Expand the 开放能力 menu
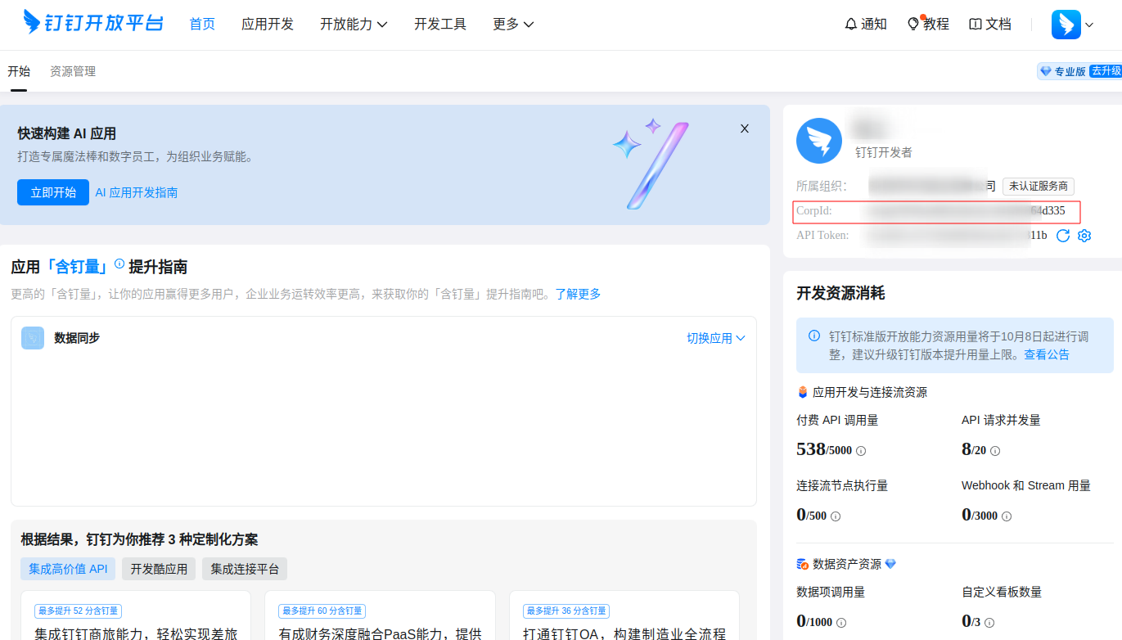The width and height of the screenshot is (1122, 640). pos(354,24)
